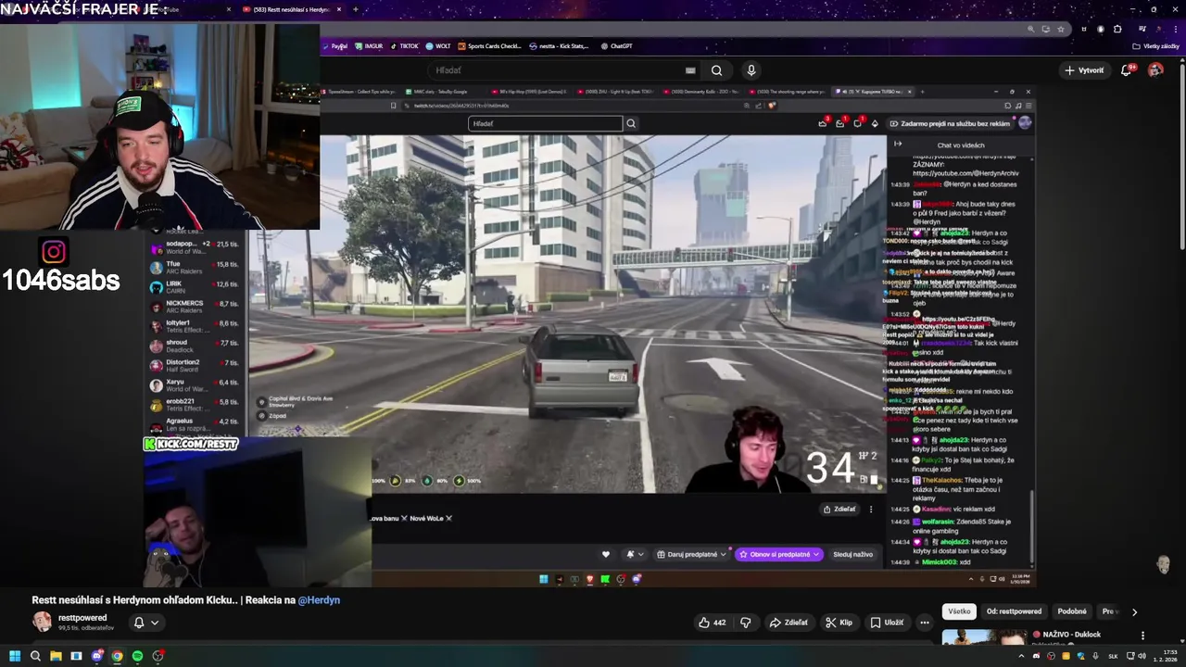Click the zoom magnifier in address bar
Screen dimensions: 1186x667
click(x=1030, y=29)
